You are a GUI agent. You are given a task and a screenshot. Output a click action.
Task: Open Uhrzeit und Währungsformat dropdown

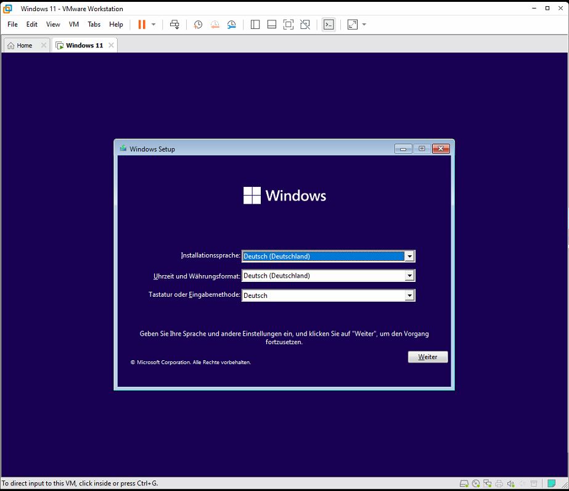pyautogui.click(x=409, y=276)
